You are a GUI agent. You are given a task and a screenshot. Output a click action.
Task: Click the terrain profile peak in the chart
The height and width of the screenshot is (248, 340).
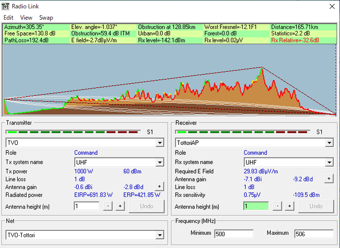pos(262,68)
